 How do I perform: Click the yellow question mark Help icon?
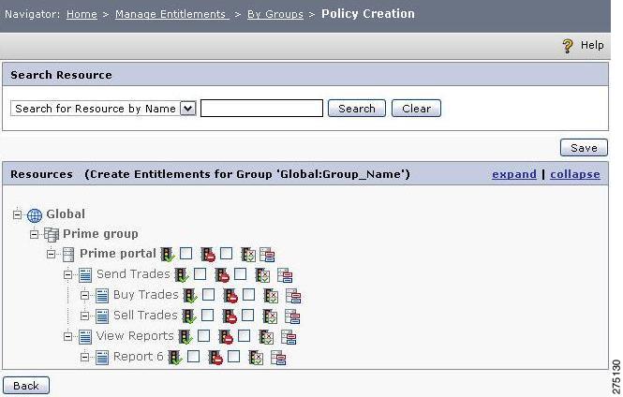pyautogui.click(x=568, y=46)
